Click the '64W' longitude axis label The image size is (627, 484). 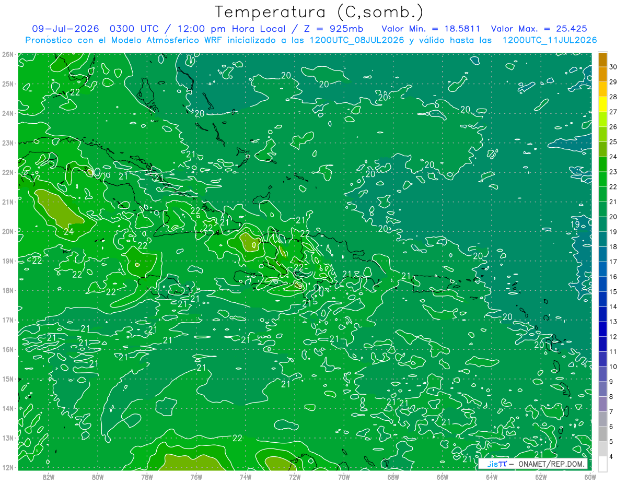(x=492, y=477)
